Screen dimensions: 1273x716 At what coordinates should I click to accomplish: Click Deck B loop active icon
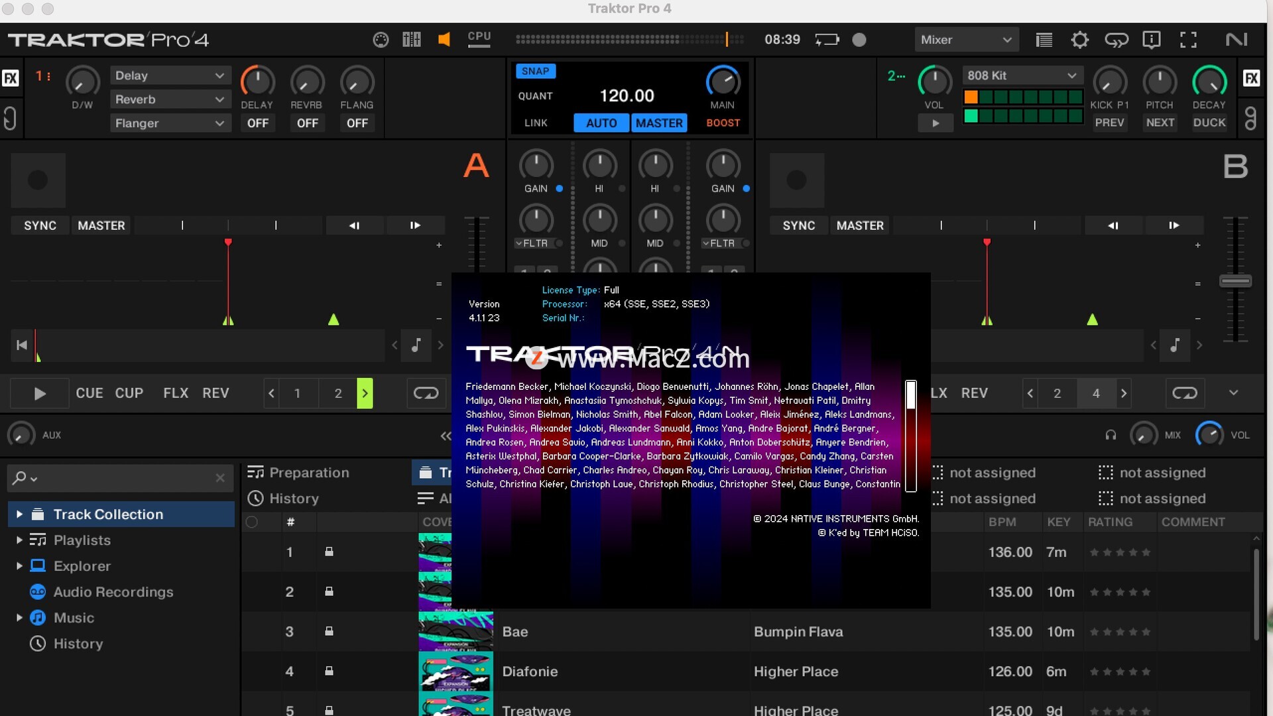coord(1185,393)
